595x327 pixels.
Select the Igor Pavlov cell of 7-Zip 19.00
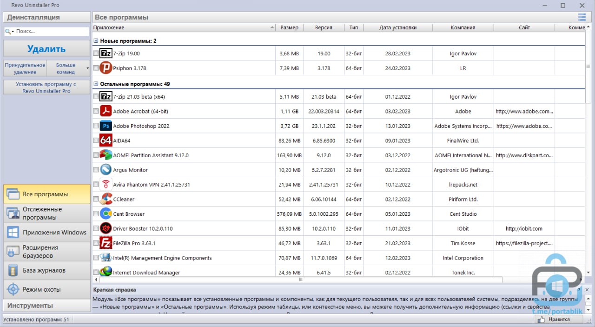pyautogui.click(x=463, y=53)
